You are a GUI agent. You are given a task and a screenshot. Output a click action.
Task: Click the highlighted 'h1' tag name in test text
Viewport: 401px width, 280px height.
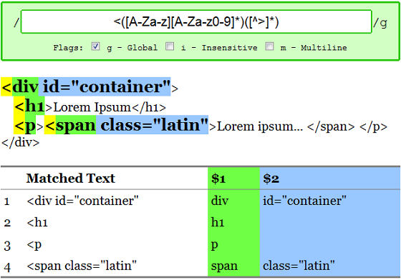[x=35, y=106]
